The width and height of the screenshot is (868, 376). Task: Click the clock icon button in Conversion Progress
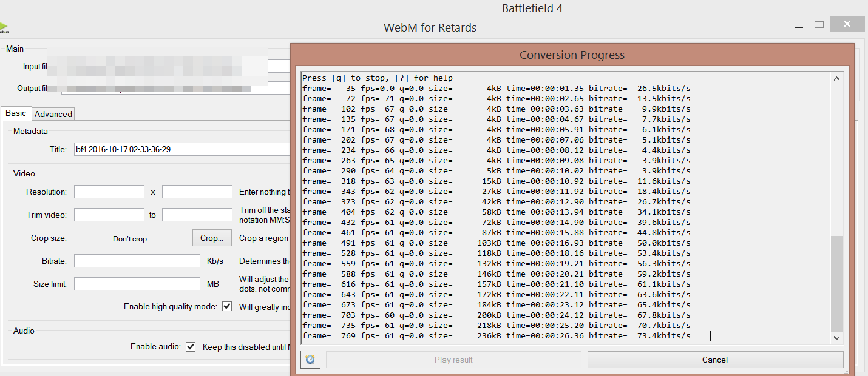(x=310, y=360)
